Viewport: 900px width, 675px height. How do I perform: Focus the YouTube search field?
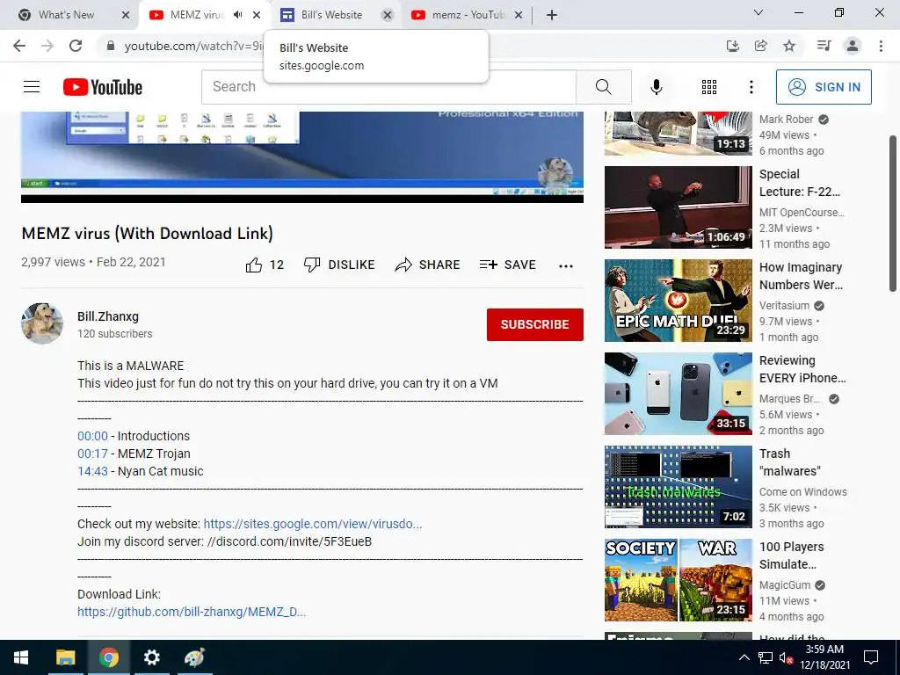[x=388, y=87]
